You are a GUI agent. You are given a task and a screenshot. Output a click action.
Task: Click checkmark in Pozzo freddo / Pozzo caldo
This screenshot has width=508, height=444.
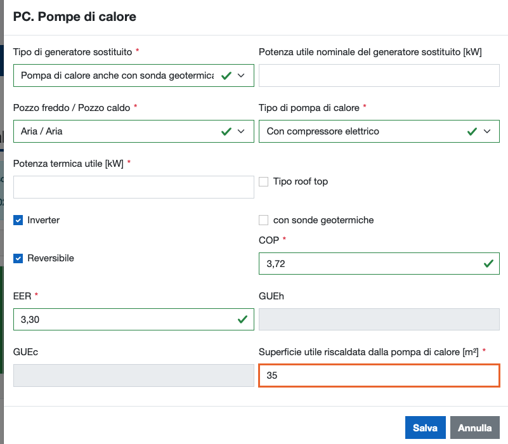(x=226, y=131)
